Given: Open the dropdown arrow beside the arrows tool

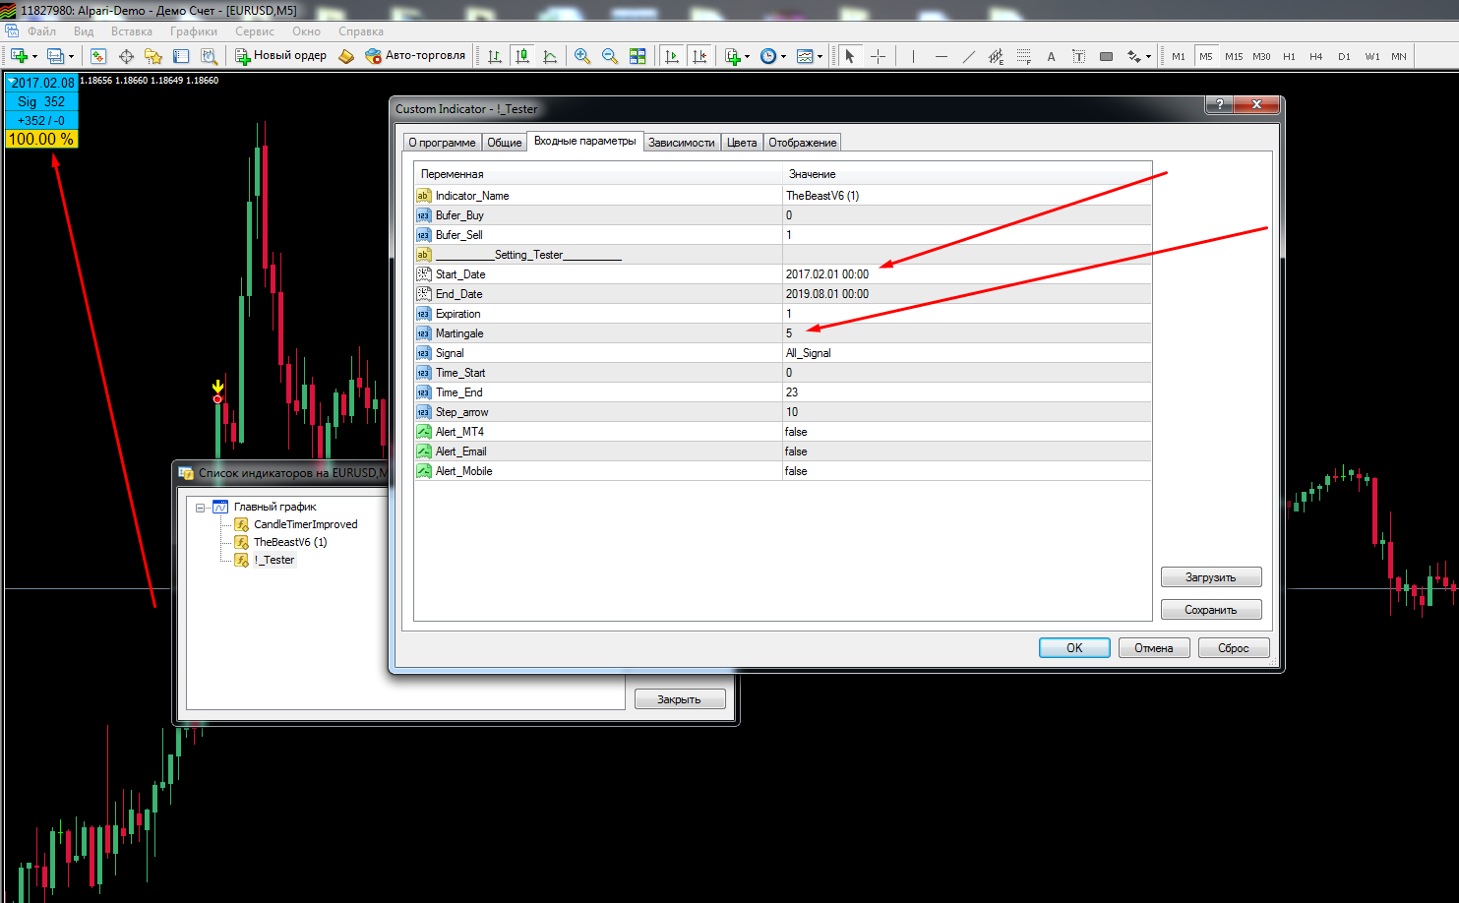Looking at the screenshot, I should click(1148, 56).
